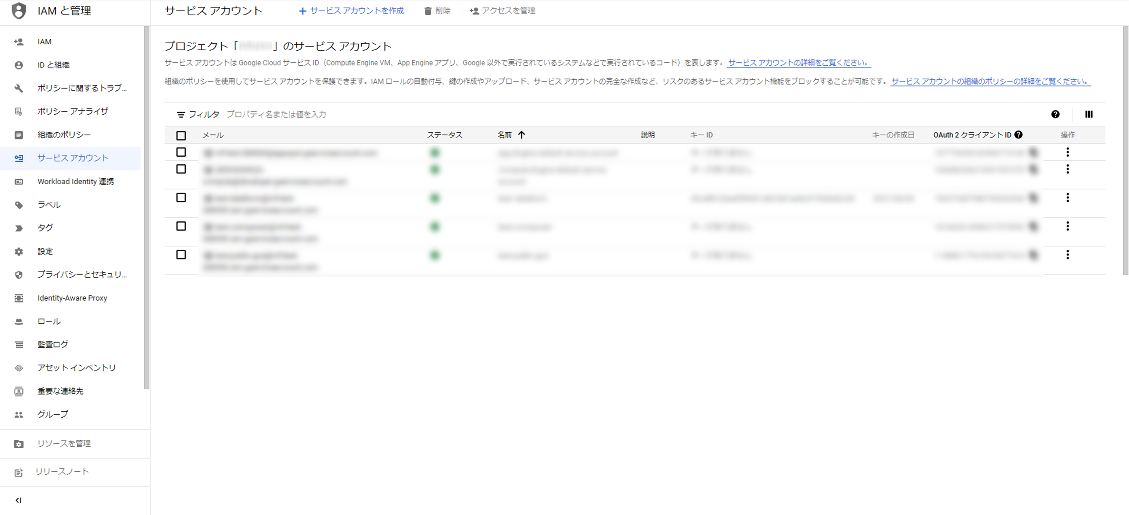Toggle the 名前 column sort arrow
Screen dimensions: 1129x515
click(522, 135)
